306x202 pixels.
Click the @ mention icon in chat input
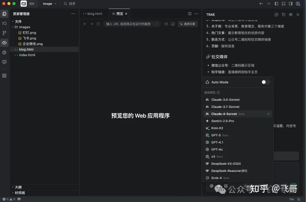tap(212, 186)
